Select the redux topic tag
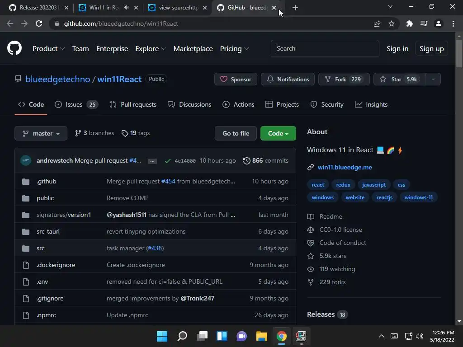The width and height of the screenshot is (463, 347). 343,185
